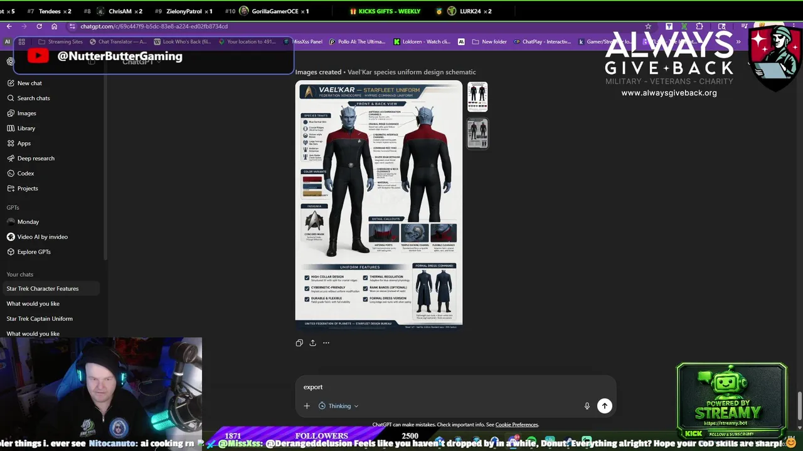Viewport: 803px width, 451px height.
Task: Click the page vertical scrollbar
Action: [x=799, y=407]
